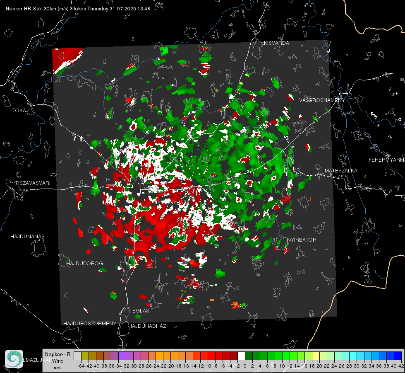405x373 pixels.
Task: Click the MÁTÉSZALKA town label
Action: [341, 171]
